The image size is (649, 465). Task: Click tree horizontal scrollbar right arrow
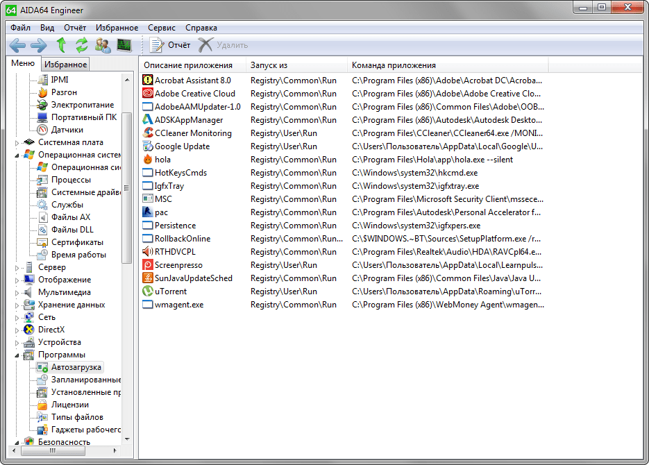point(115,450)
